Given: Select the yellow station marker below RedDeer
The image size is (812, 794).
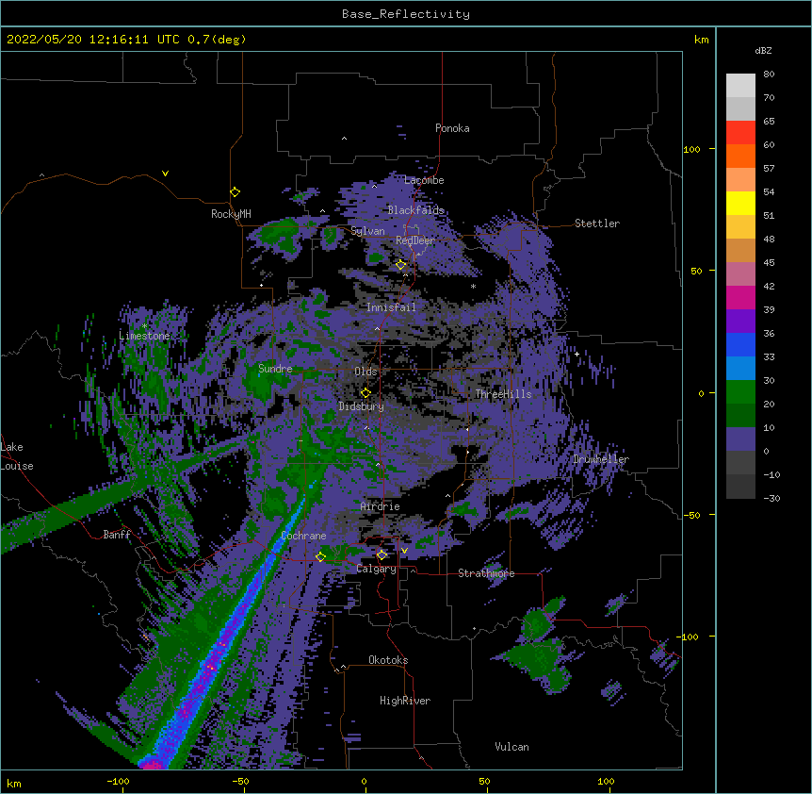Looking at the screenshot, I should (x=401, y=265).
